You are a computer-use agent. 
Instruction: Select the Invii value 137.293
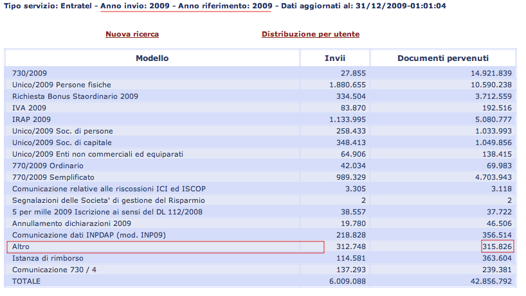click(351, 270)
